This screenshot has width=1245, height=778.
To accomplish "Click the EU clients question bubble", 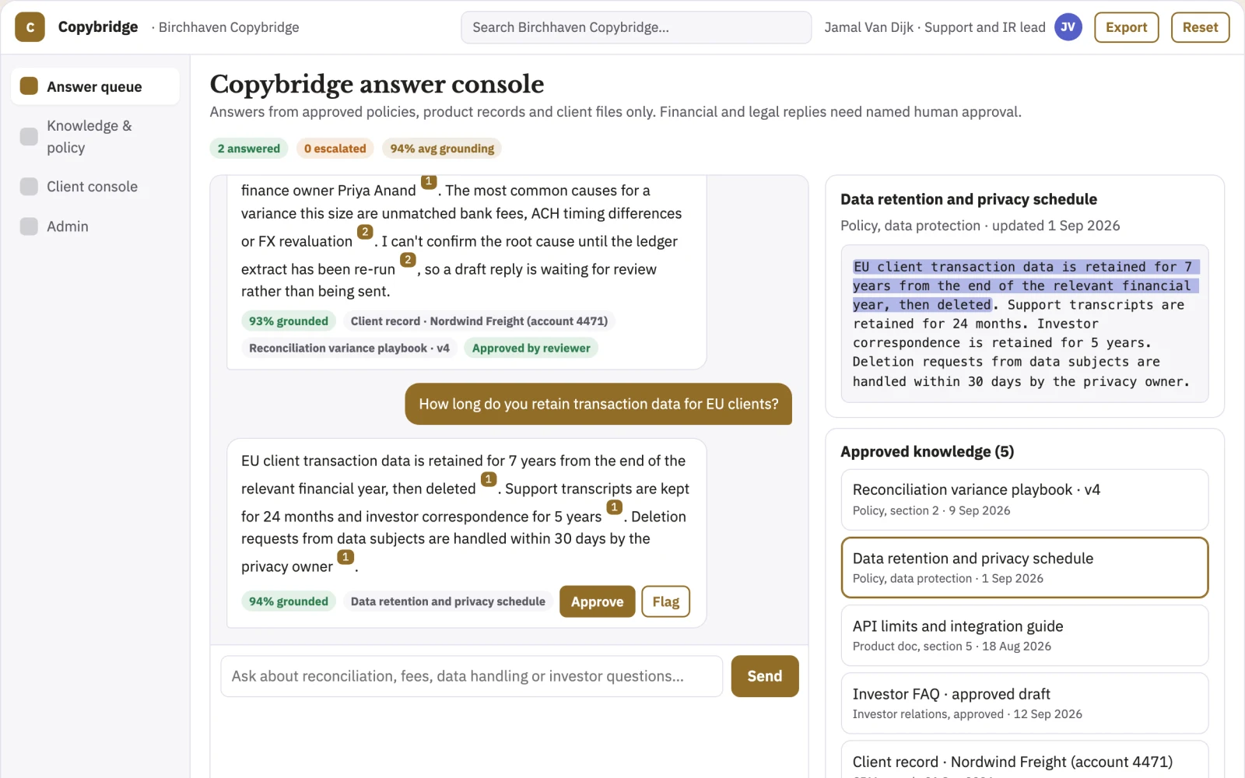I will tap(598, 404).
